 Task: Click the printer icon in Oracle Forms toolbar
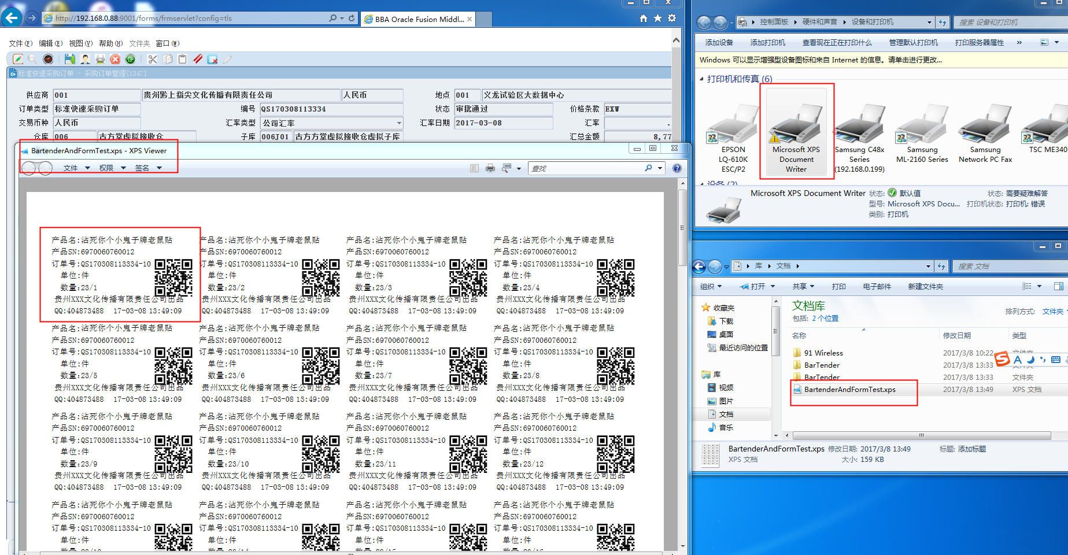[100, 59]
